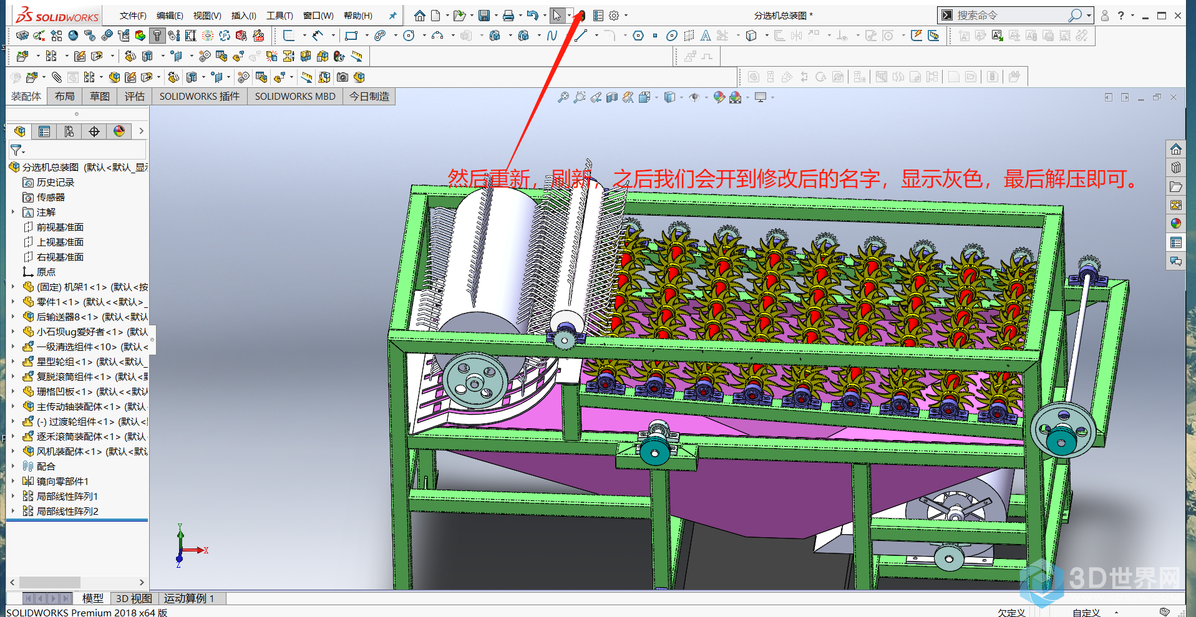Viewport: 1196px width, 617px height.
Task: Expand the 风机装配体 component node
Action: 13,451
